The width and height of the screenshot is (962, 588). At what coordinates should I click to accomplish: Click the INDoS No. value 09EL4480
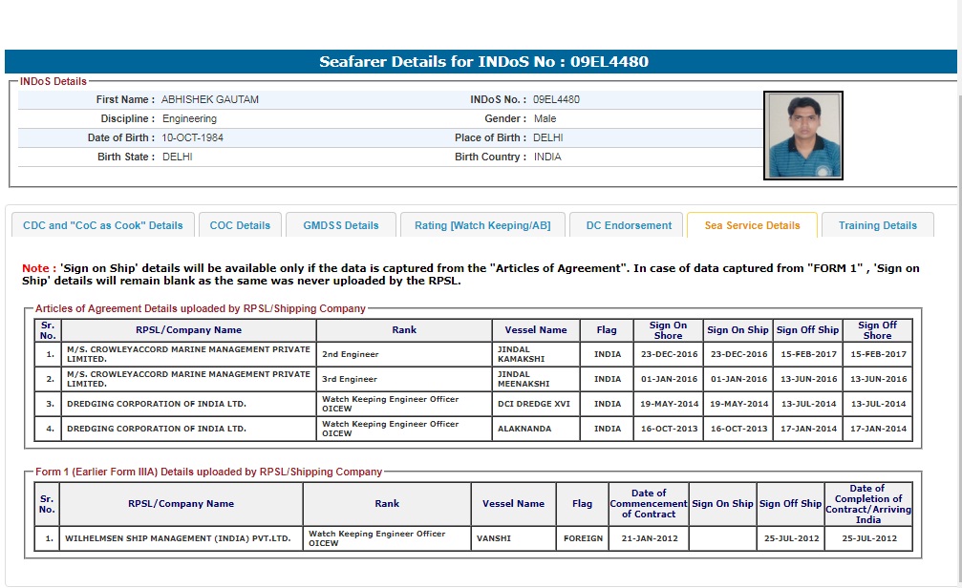click(556, 99)
